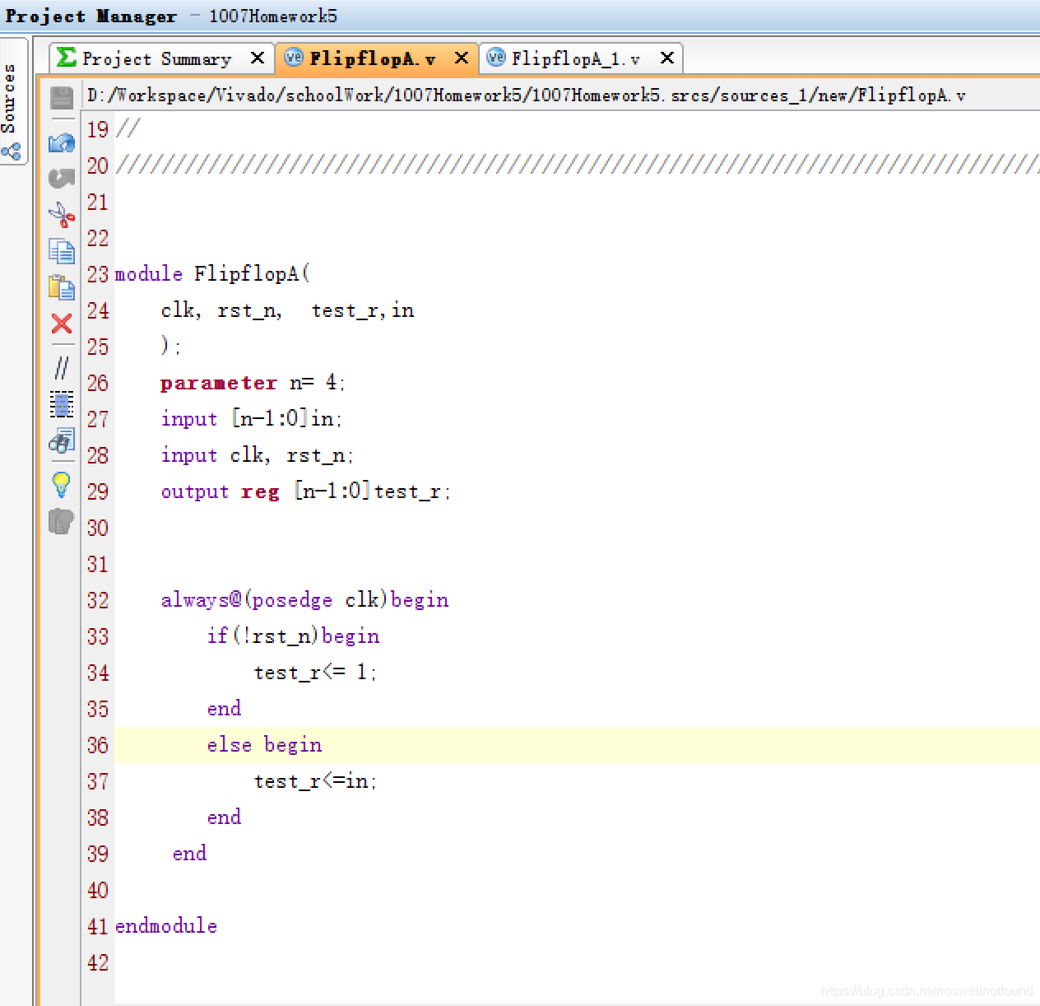Click the Save File icon in editor toolbar
The height and width of the screenshot is (1006, 1040).
(x=62, y=98)
